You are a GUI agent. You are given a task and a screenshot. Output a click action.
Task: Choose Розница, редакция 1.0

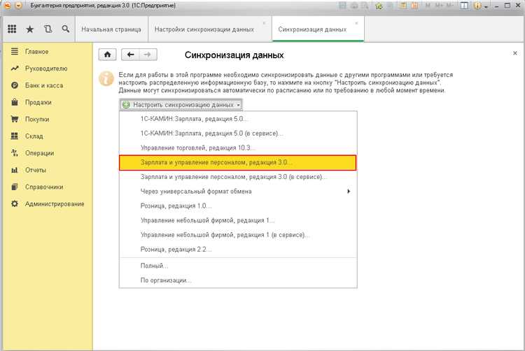pos(238,206)
